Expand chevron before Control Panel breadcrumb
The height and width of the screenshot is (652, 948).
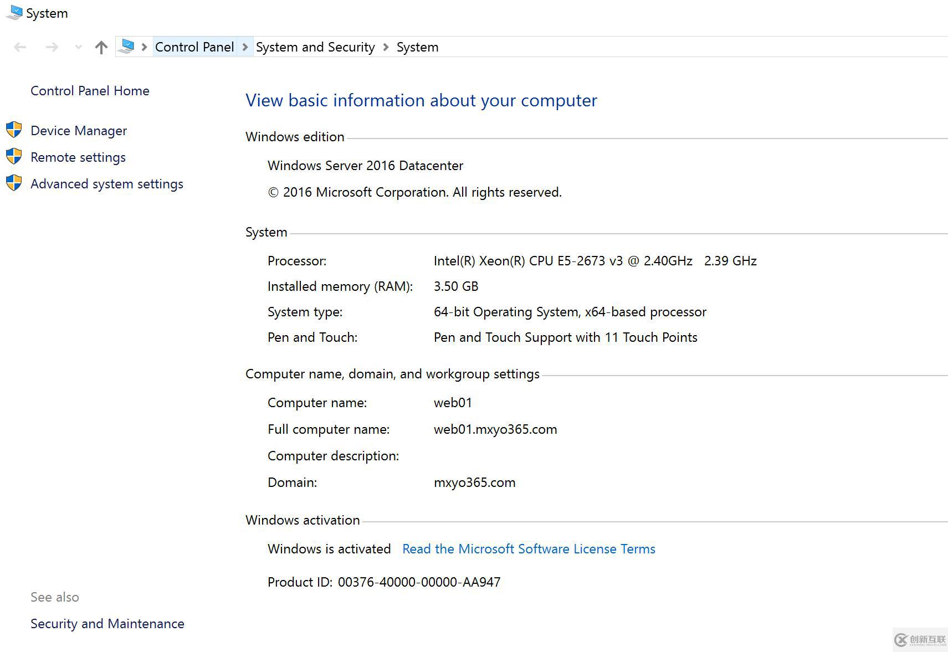[x=144, y=47]
